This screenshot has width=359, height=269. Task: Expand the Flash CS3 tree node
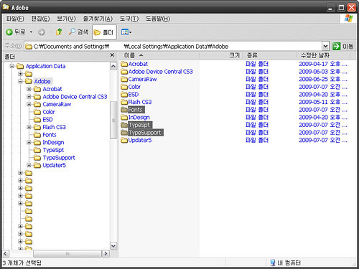tap(29, 127)
